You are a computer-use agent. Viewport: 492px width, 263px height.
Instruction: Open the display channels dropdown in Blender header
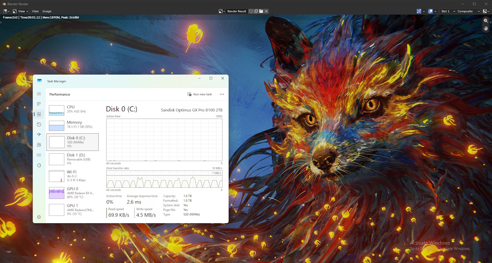[486, 11]
